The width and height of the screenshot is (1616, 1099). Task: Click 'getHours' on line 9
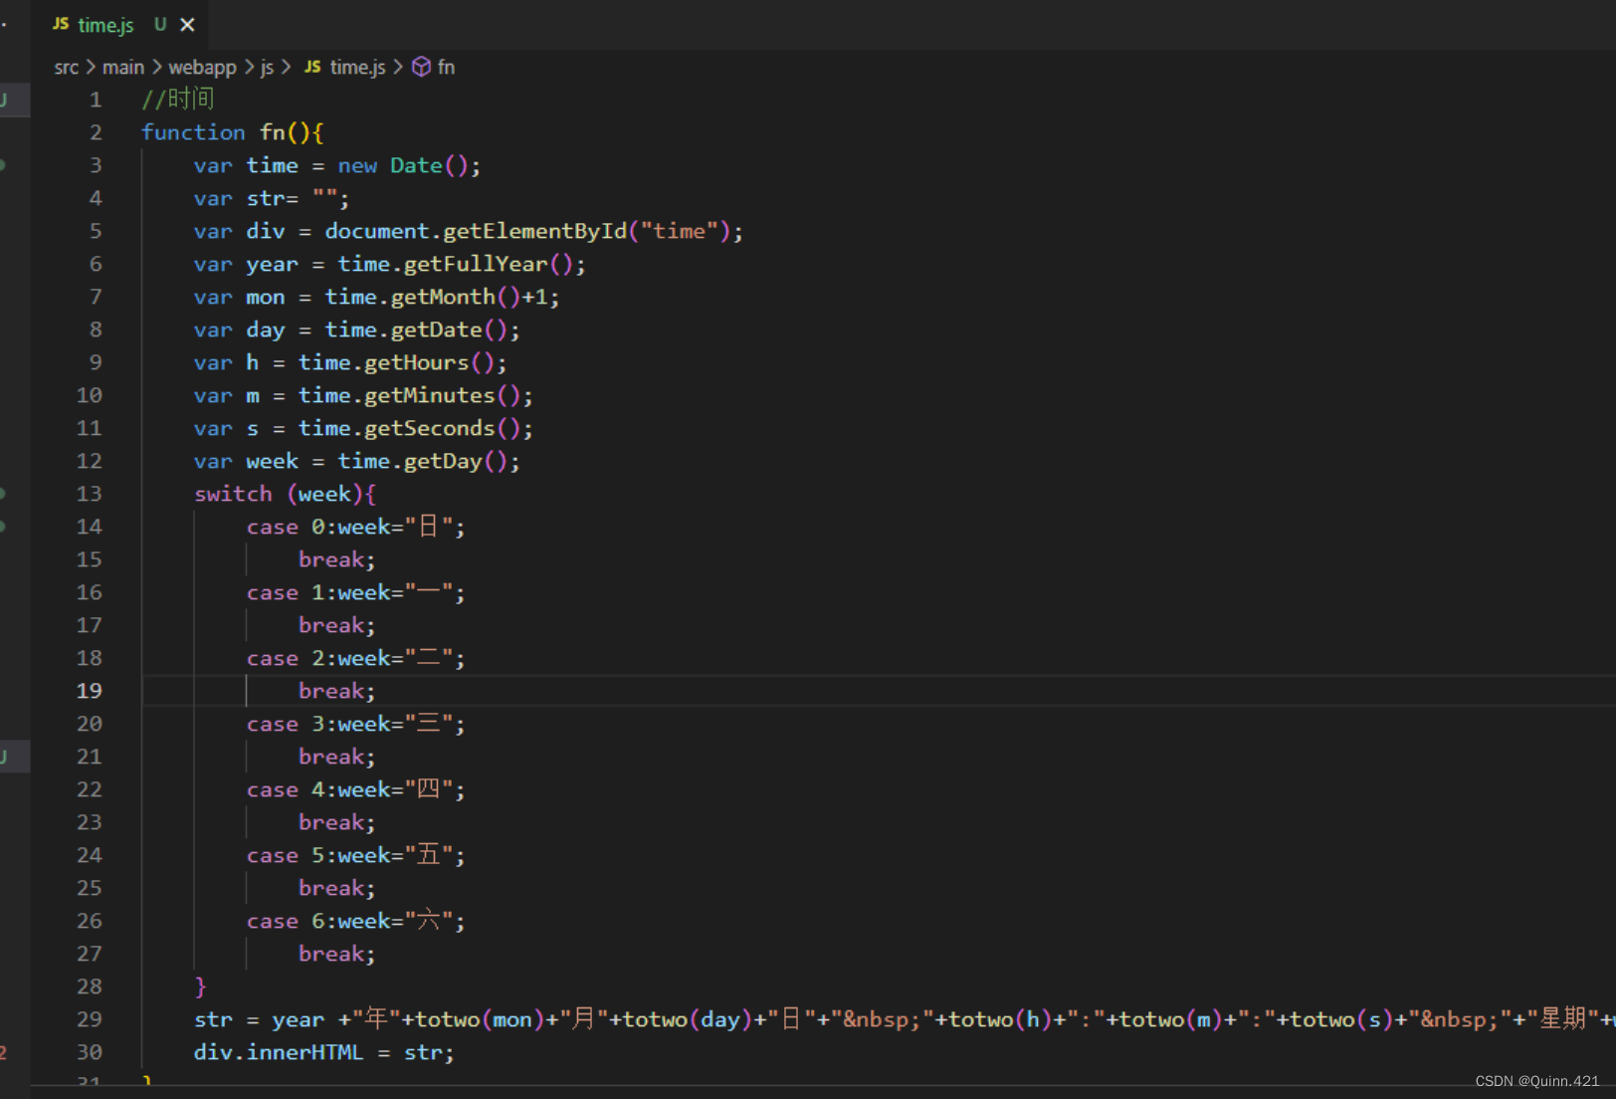tap(416, 362)
